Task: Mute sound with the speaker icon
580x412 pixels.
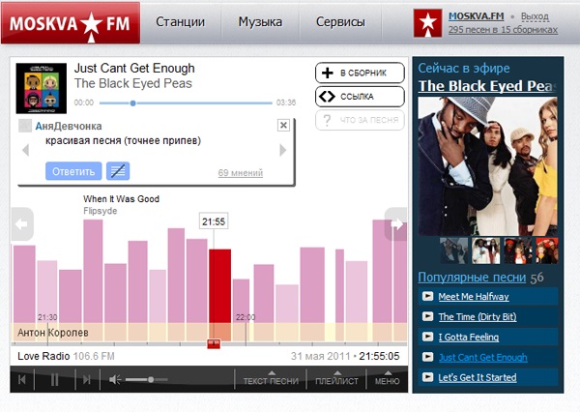Action: coord(115,379)
